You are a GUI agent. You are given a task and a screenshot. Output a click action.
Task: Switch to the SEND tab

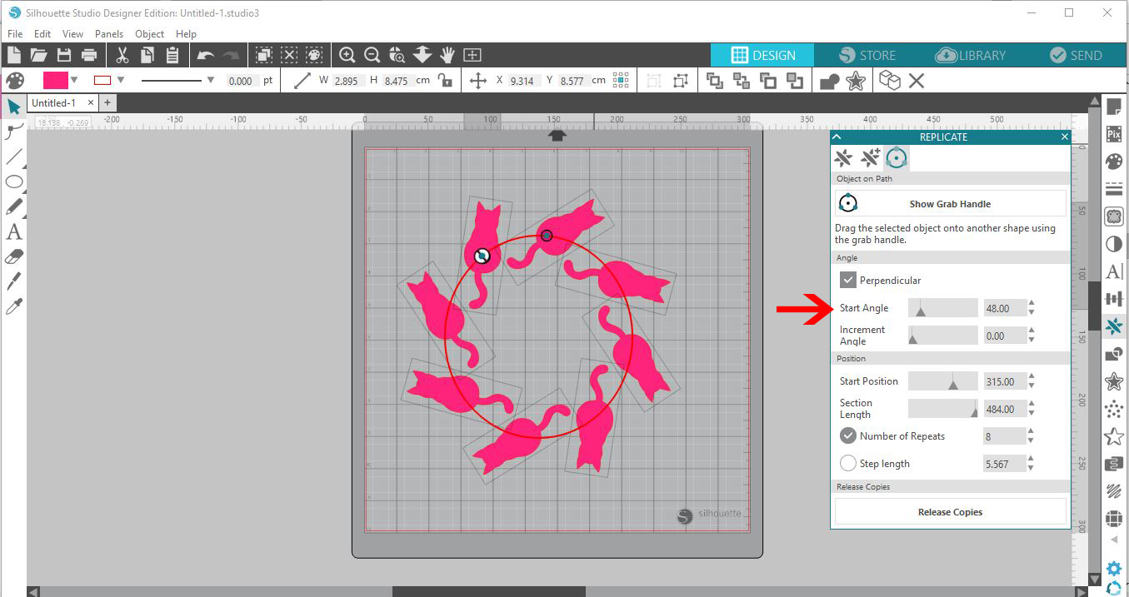[1075, 55]
